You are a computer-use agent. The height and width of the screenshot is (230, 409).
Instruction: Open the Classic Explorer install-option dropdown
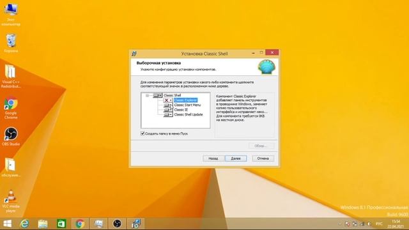pyautogui.click(x=167, y=100)
